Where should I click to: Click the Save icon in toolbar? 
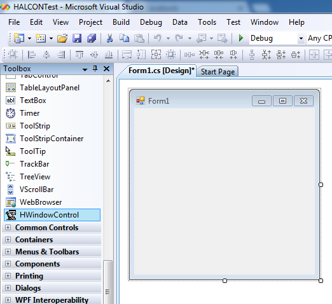(x=77, y=38)
